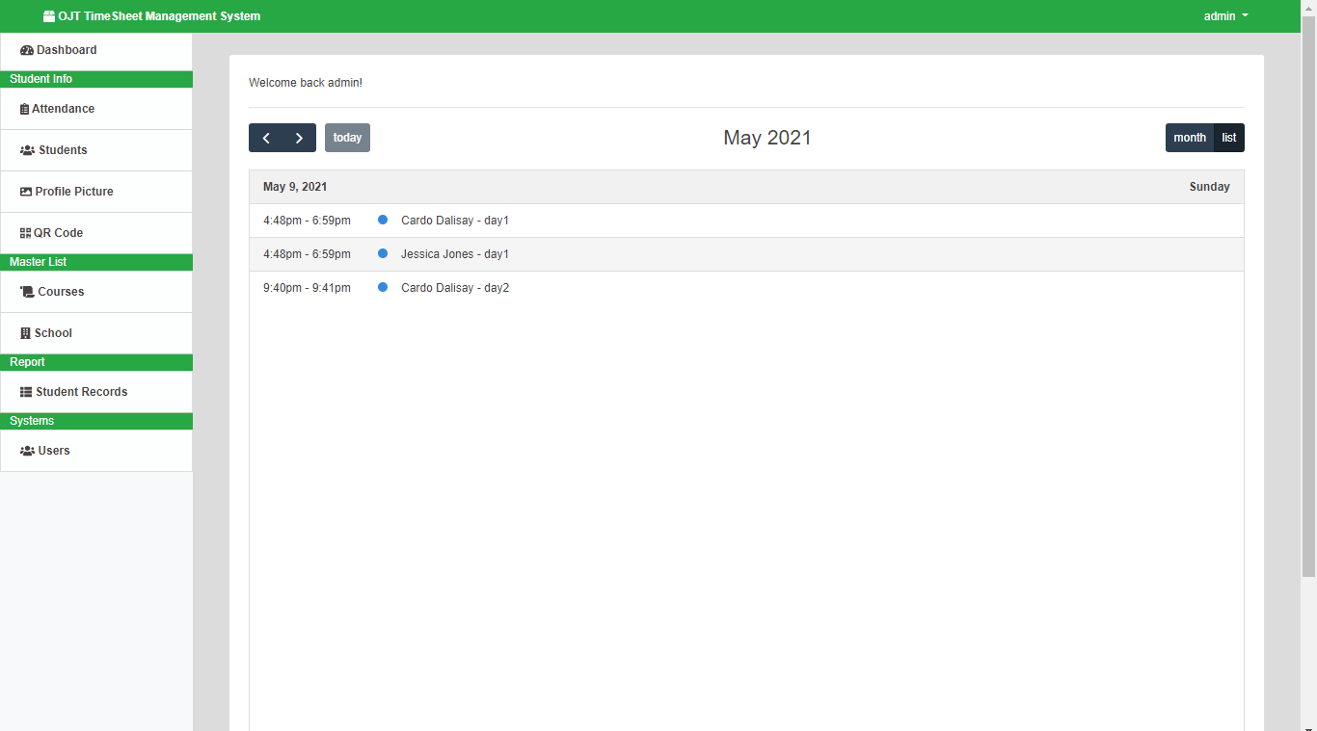This screenshot has height=731, width=1317.
Task: Click the Profile Picture image icon
Action: pos(25,191)
